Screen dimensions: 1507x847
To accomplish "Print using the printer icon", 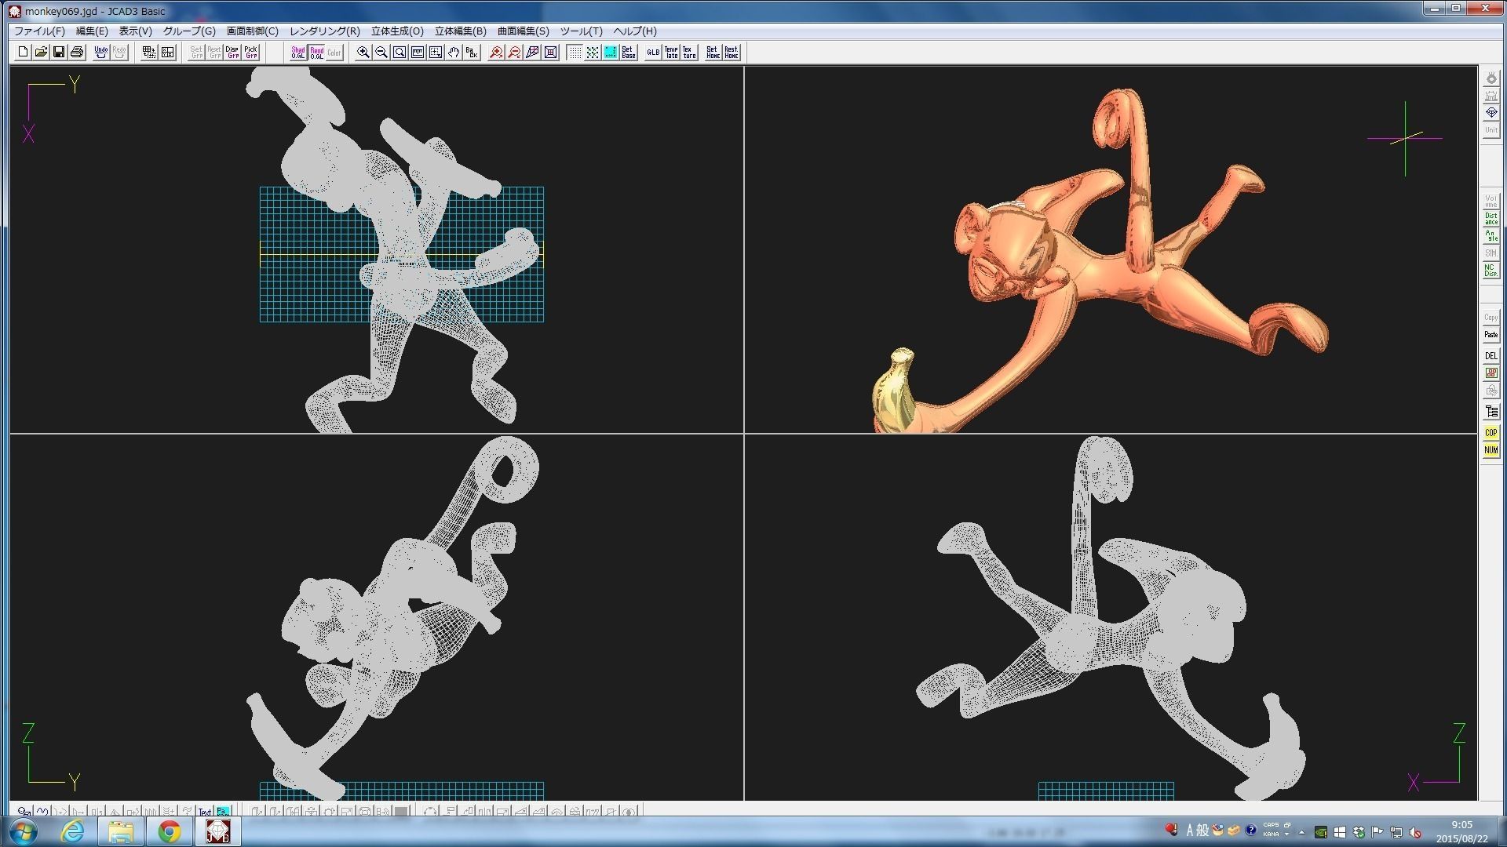I will click(77, 53).
